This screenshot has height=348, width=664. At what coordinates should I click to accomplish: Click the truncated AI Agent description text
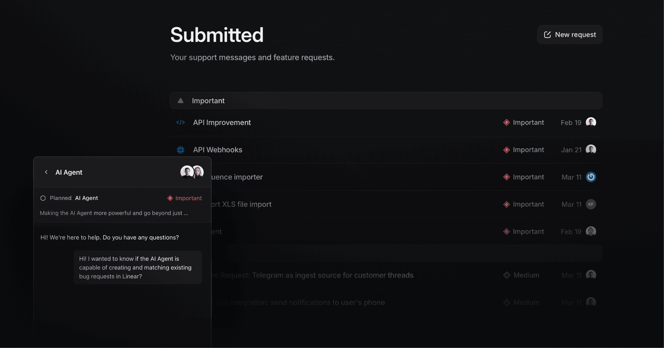coord(113,213)
